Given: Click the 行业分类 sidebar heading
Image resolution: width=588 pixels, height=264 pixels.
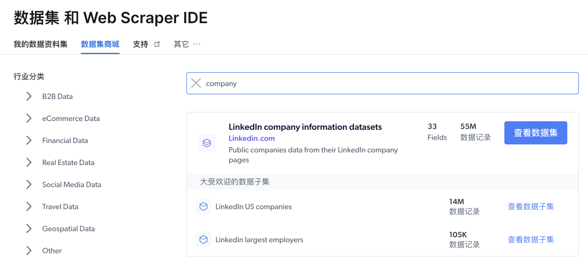Looking at the screenshot, I should (29, 76).
